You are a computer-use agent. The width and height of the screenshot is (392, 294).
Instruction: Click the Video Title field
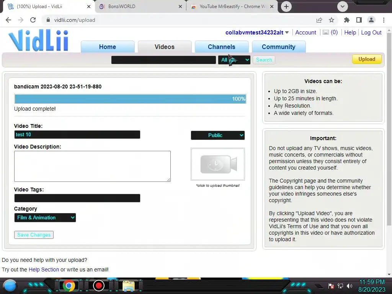pyautogui.click(x=77, y=134)
